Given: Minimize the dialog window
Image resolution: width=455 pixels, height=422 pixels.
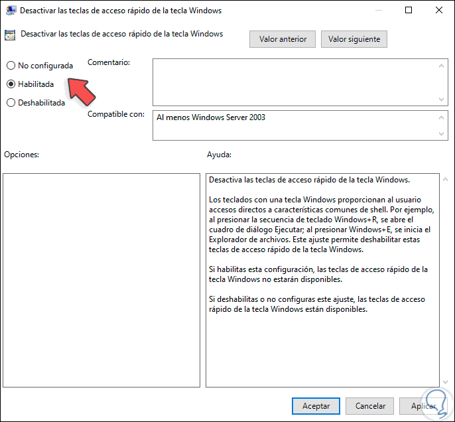Looking at the screenshot, I should [x=378, y=10].
